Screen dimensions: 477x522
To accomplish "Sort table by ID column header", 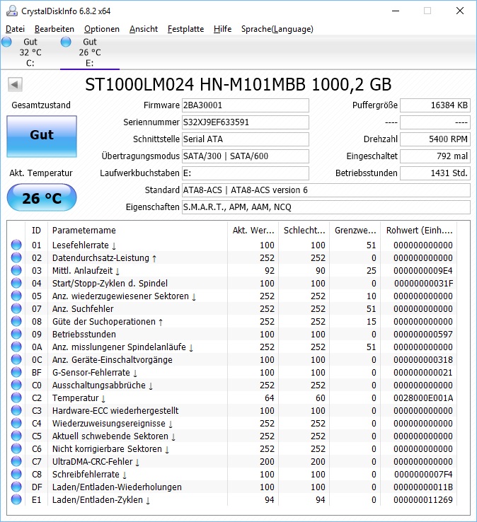I will pyautogui.click(x=36, y=231).
